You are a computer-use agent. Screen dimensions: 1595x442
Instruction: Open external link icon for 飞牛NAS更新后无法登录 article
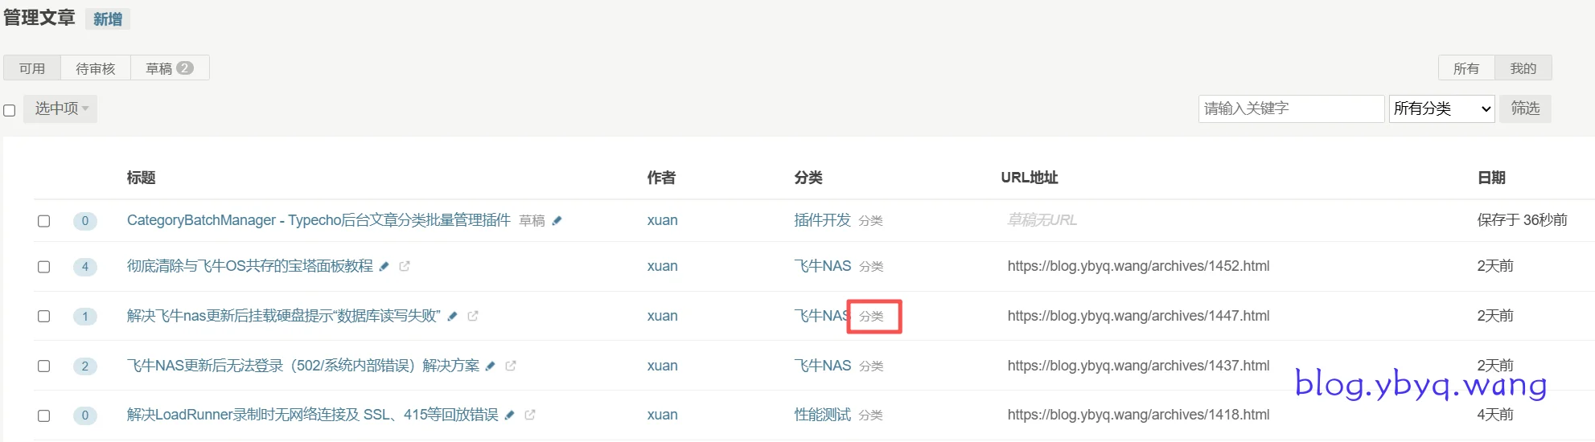point(511,366)
